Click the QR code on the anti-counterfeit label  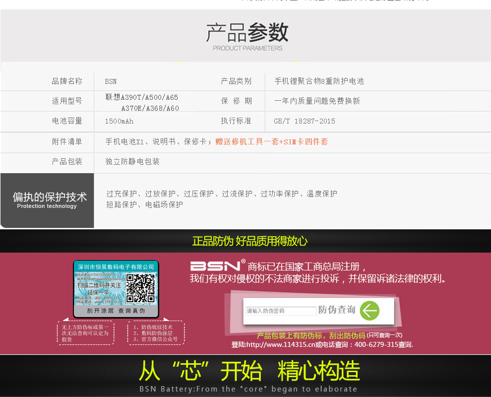(140, 288)
